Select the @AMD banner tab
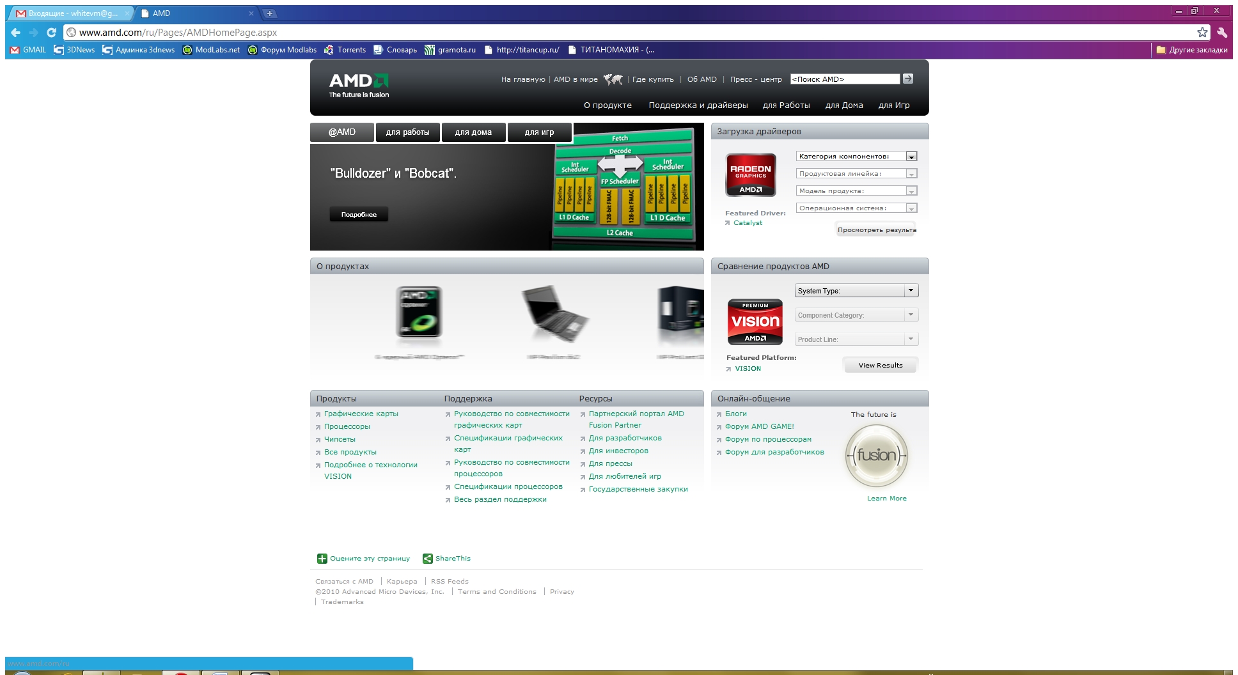Image resolution: width=1238 pixels, height=675 pixels. pyautogui.click(x=342, y=132)
